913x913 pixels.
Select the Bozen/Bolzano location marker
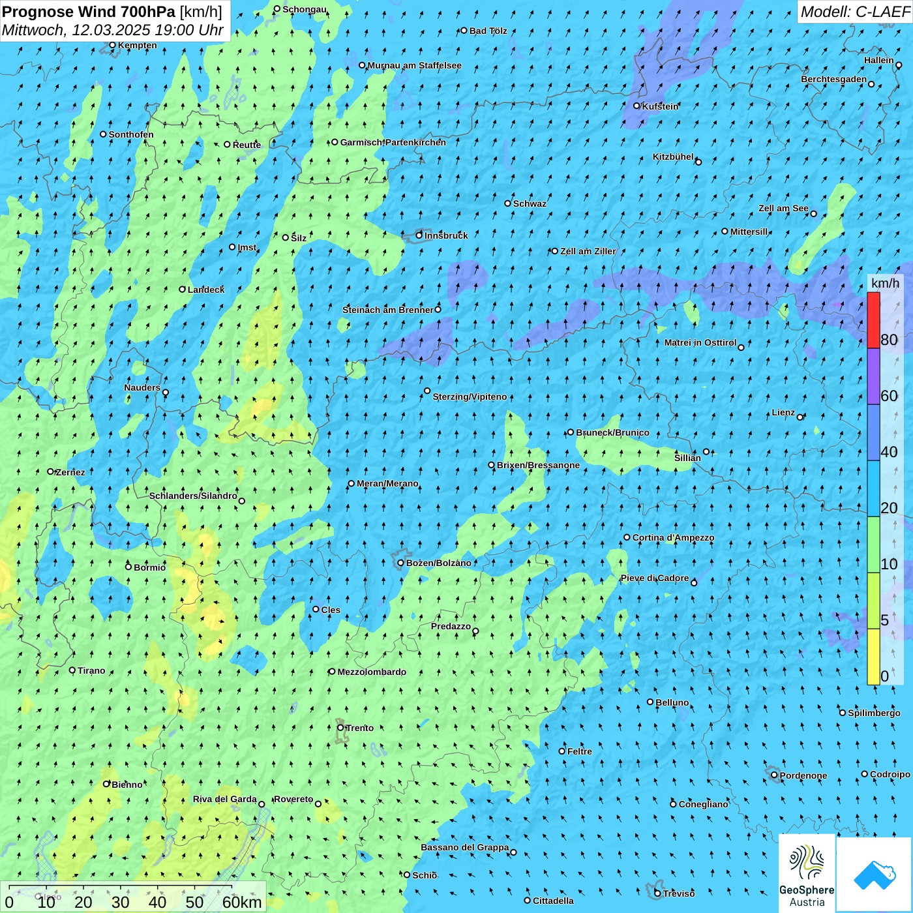click(400, 563)
